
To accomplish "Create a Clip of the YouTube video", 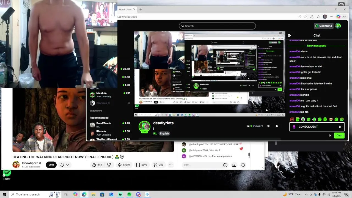I will [x=158, y=165].
